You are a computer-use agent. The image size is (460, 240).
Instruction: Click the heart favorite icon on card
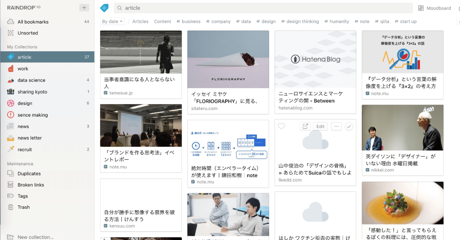coord(282,126)
